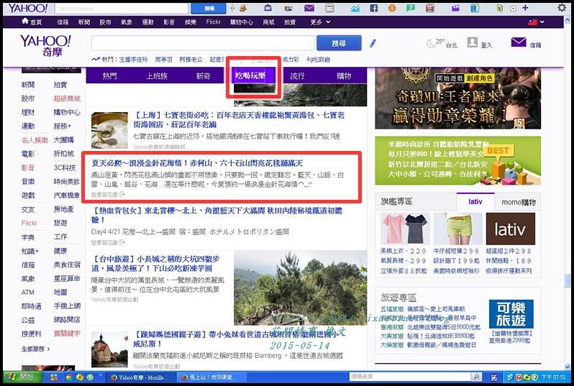Screen dimensions: 574x386
Task: Open the forest hillside photo beside 台中旅遊 article
Action: coord(300,288)
